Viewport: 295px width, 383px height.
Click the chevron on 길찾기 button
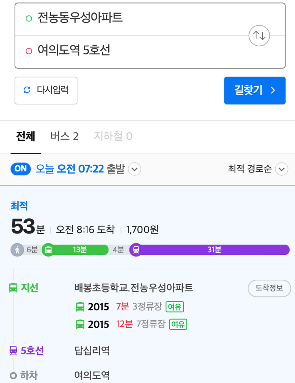pos(273,90)
